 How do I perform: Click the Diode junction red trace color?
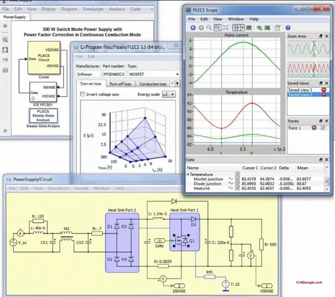(x=231, y=183)
